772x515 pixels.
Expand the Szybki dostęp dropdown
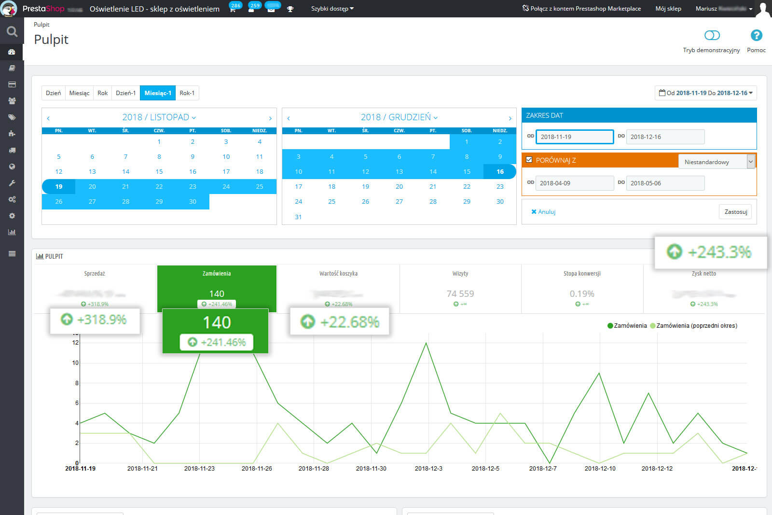[x=332, y=9]
